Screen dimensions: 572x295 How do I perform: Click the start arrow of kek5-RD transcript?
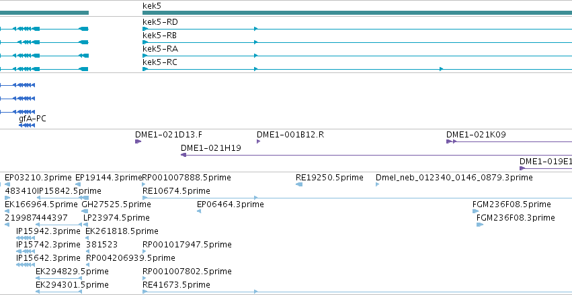(145, 29)
